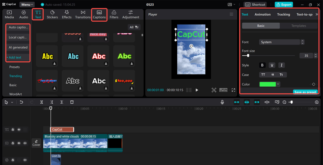Click the Undo arrow in timeline toolbar

click(x=21, y=102)
